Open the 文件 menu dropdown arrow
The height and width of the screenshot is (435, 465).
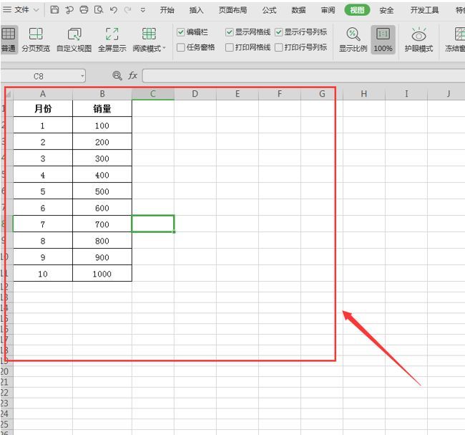[36, 10]
